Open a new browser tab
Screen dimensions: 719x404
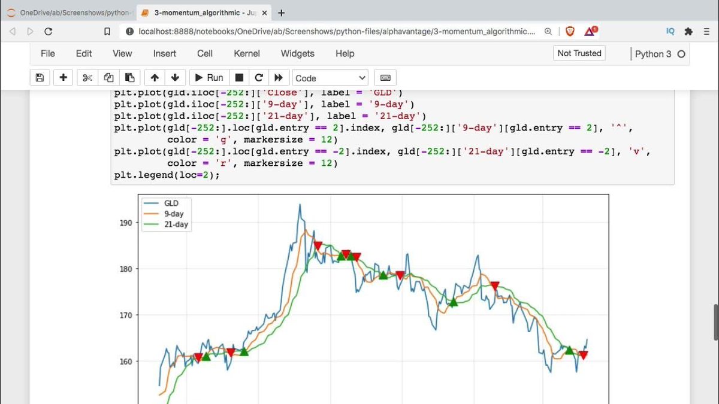pyautogui.click(x=282, y=13)
